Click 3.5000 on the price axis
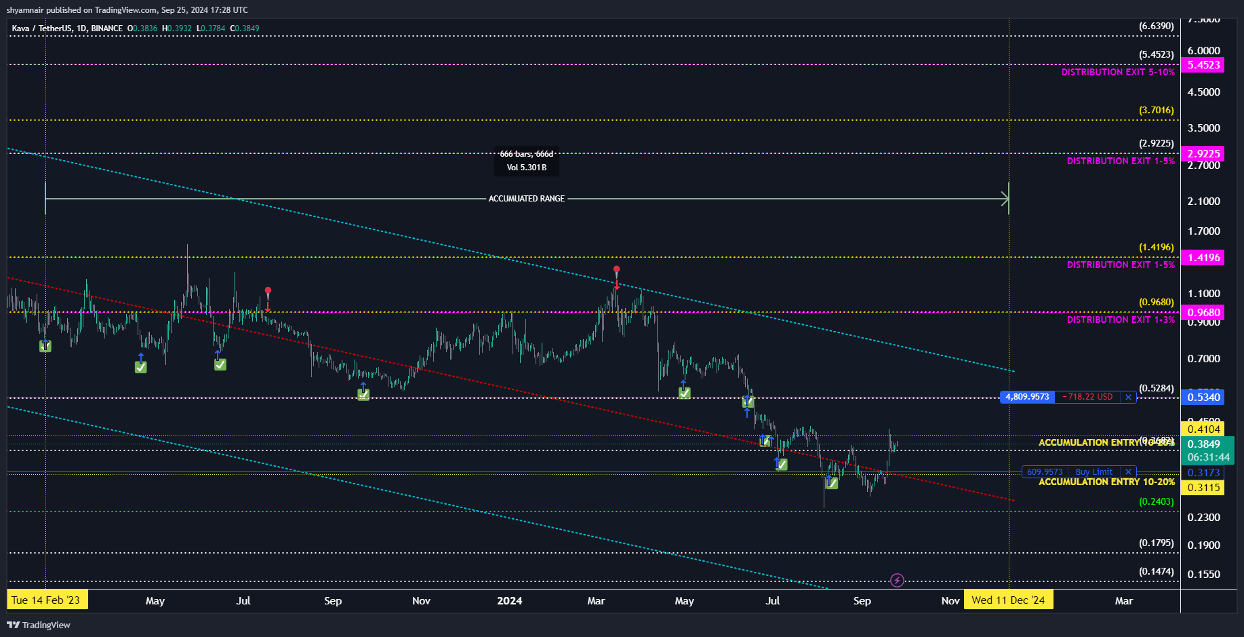Image resolution: width=1244 pixels, height=637 pixels. [x=1203, y=128]
